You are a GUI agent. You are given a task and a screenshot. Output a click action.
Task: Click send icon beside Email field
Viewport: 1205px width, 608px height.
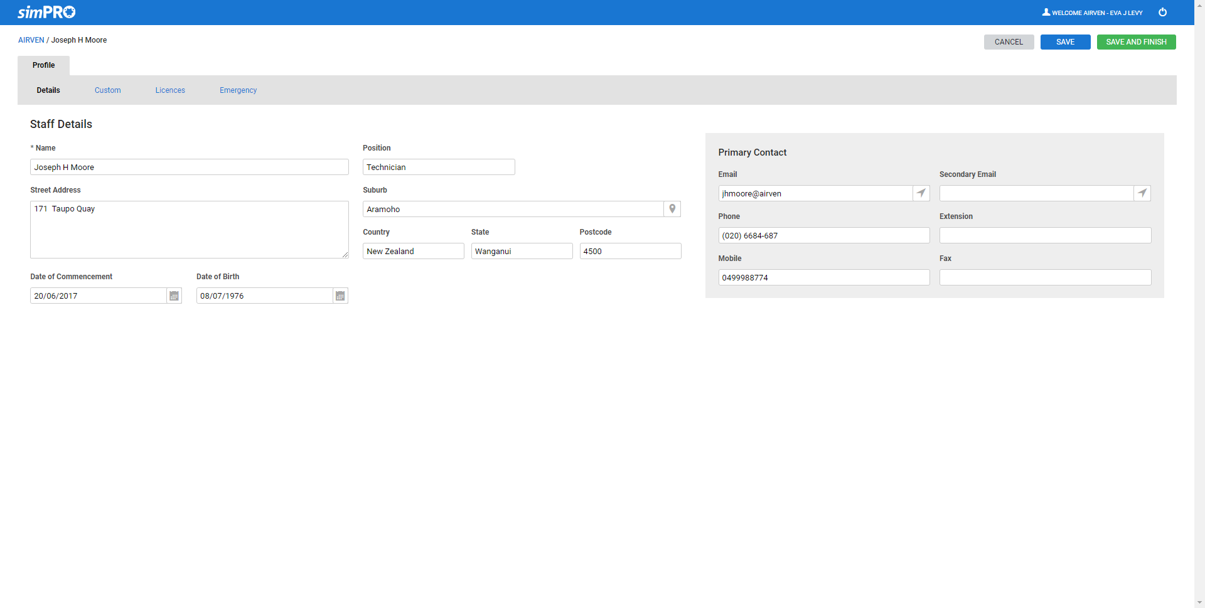921,193
